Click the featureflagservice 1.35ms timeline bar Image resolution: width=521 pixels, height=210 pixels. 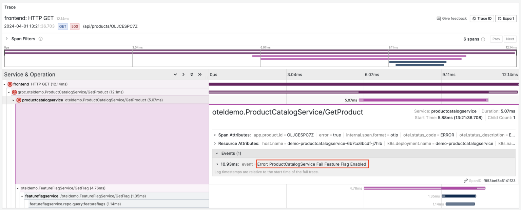click(x=459, y=196)
